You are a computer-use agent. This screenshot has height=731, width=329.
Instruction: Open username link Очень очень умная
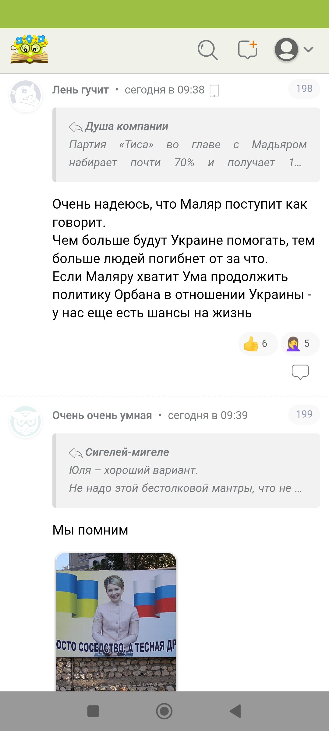click(x=102, y=415)
